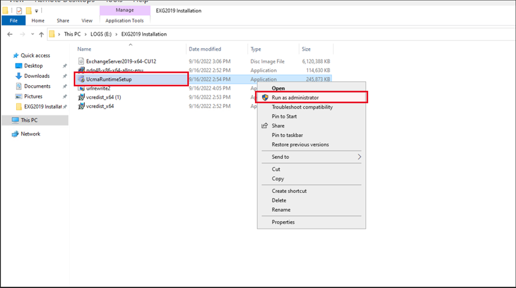The height and width of the screenshot is (288, 516).
Task: Switch to the Application Tools ribbon tab
Action: 125,20
